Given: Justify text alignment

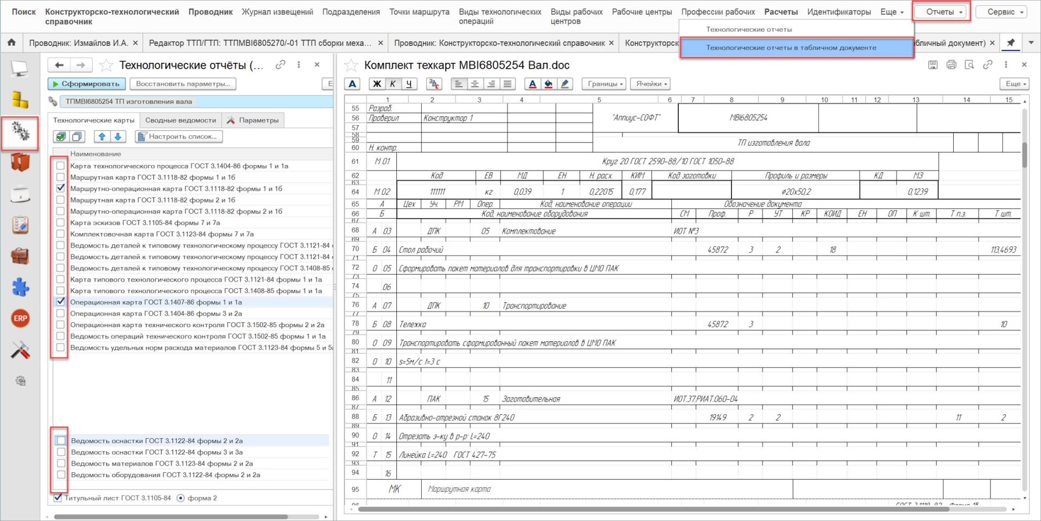Looking at the screenshot, I should click(507, 84).
